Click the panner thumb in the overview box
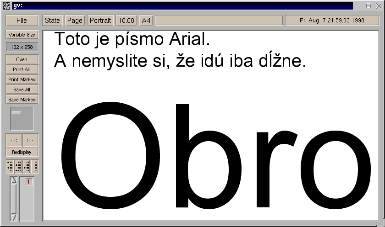 pos(16,112)
